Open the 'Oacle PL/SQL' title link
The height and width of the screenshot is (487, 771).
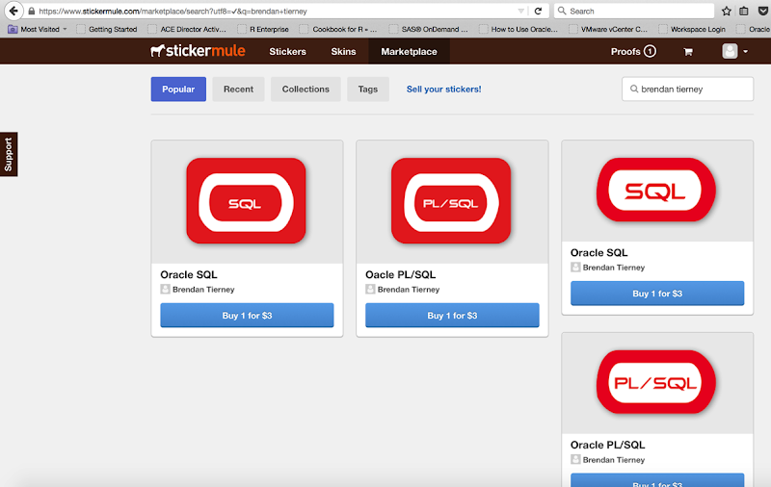click(400, 274)
